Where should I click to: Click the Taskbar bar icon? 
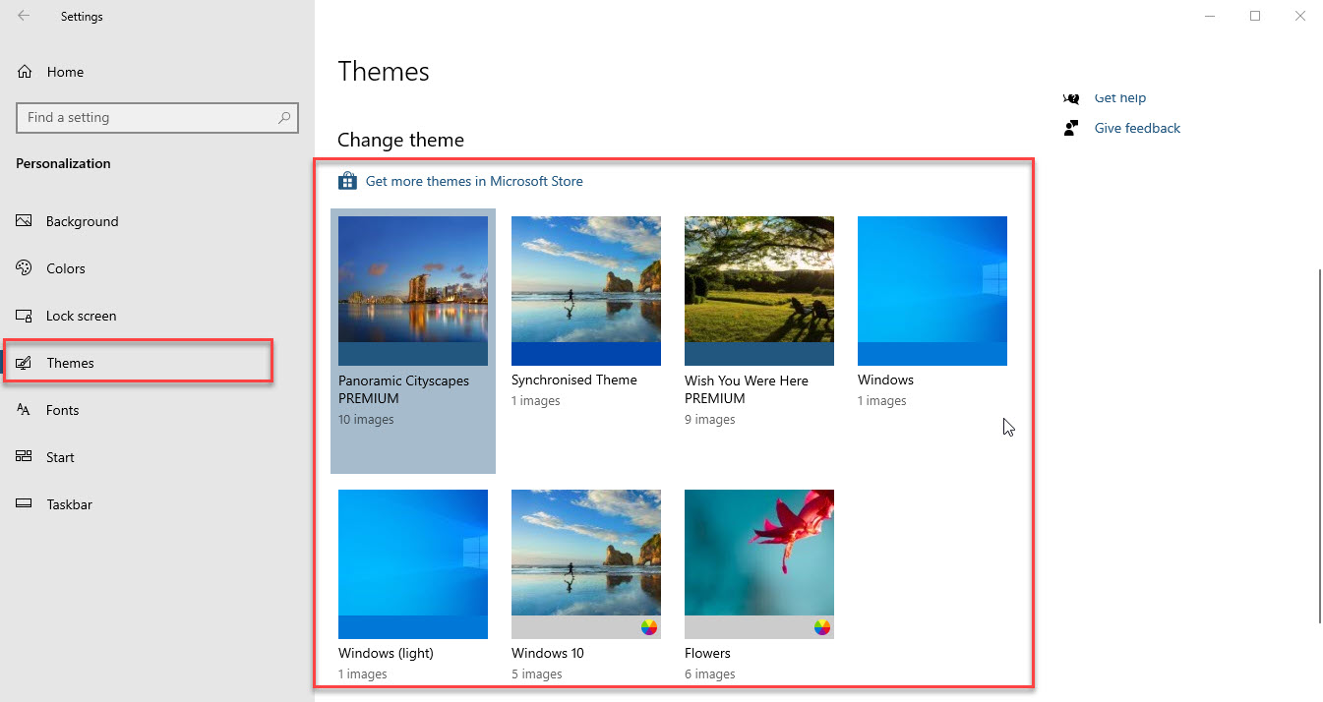(25, 504)
